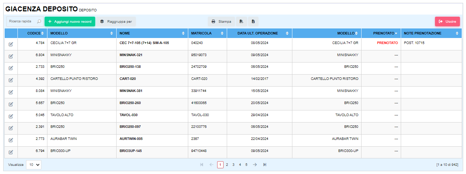This screenshot has height=174, width=466.
Task: Click the POST. 10715 note cell
Action: (x=414, y=43)
